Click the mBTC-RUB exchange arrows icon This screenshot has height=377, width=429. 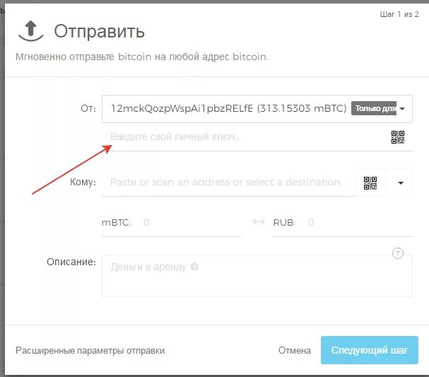(259, 221)
